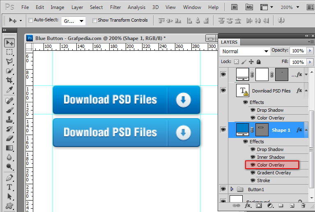
Task: Hide the Button1 group
Action: (223, 189)
